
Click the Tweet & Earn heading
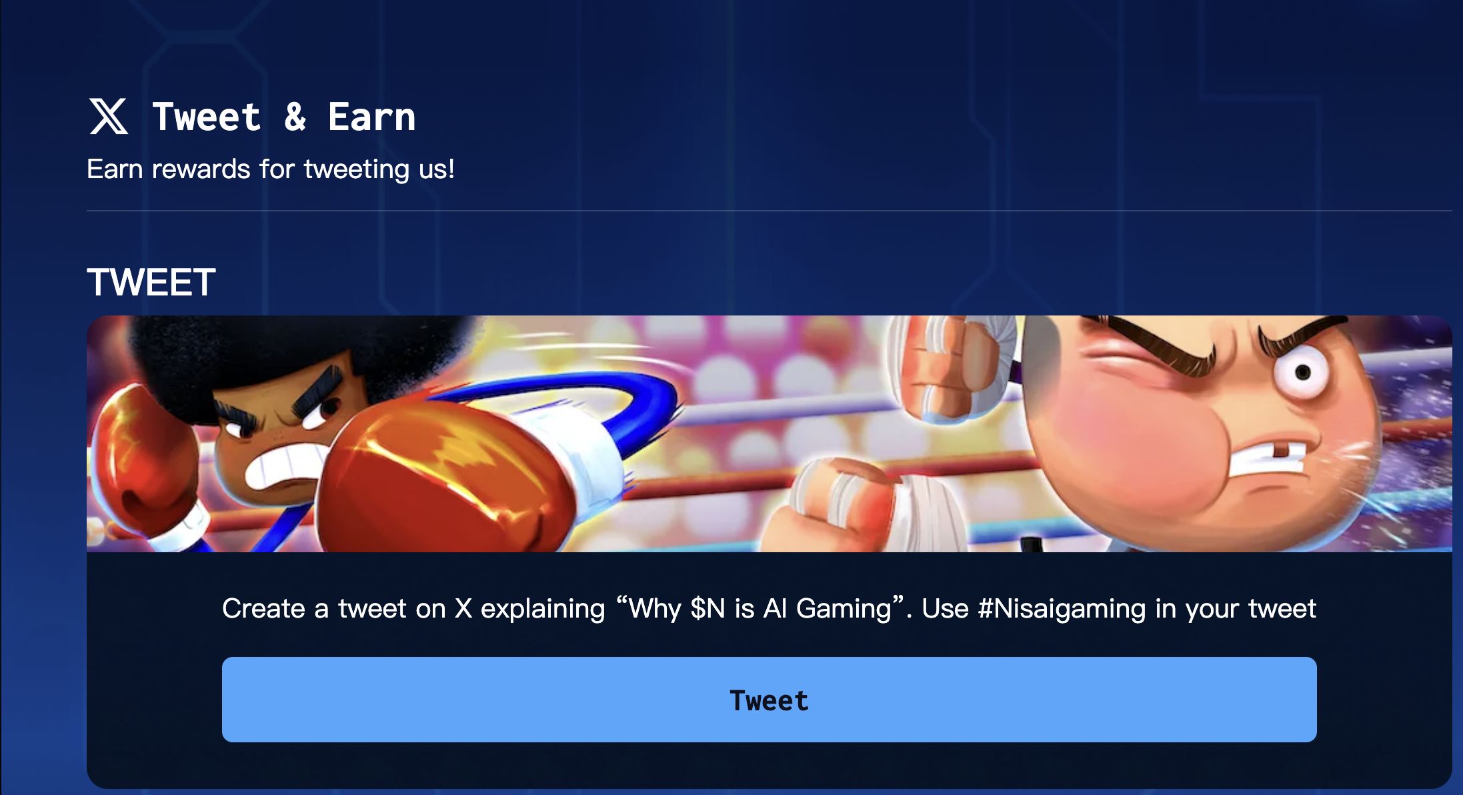pyautogui.click(x=284, y=117)
